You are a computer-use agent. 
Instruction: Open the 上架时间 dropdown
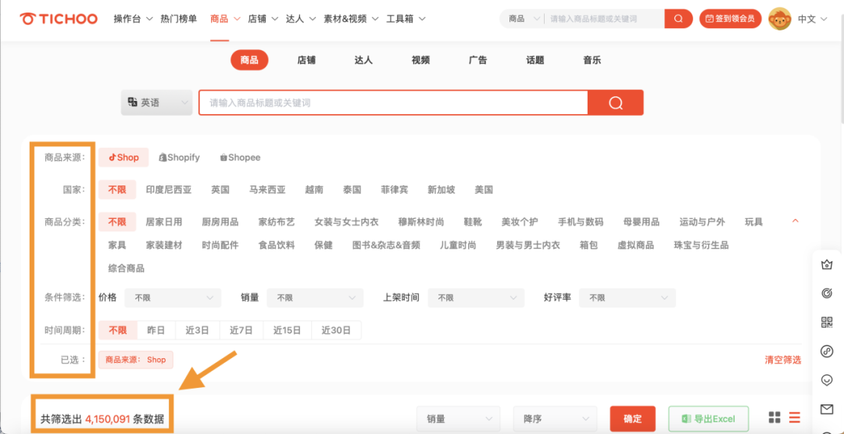point(476,297)
